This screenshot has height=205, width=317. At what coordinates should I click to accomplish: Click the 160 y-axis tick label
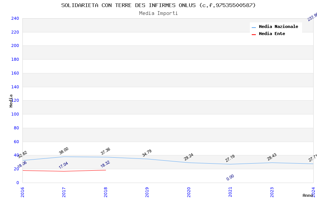click(x=15, y=73)
